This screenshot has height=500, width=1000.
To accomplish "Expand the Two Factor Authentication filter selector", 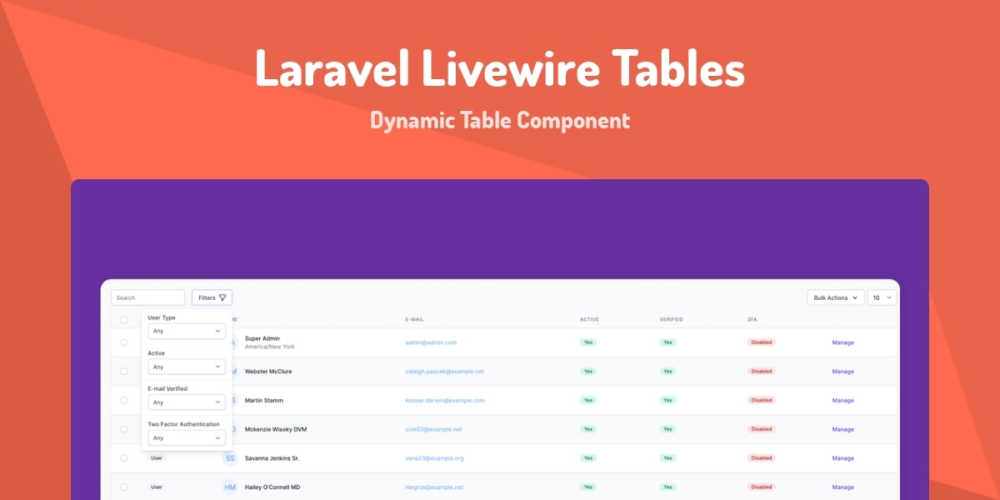I will (186, 437).
